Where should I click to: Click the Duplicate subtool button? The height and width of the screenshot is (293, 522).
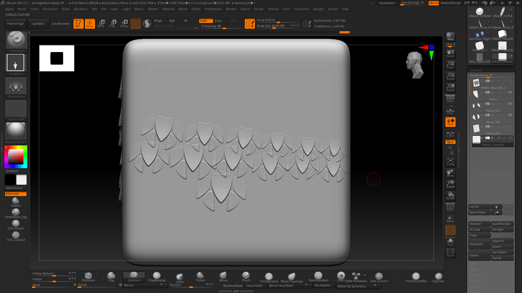click(479, 244)
